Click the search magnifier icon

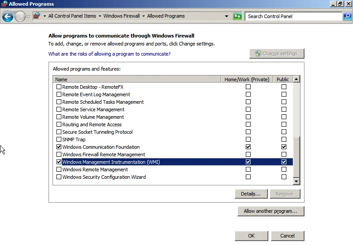(x=347, y=16)
